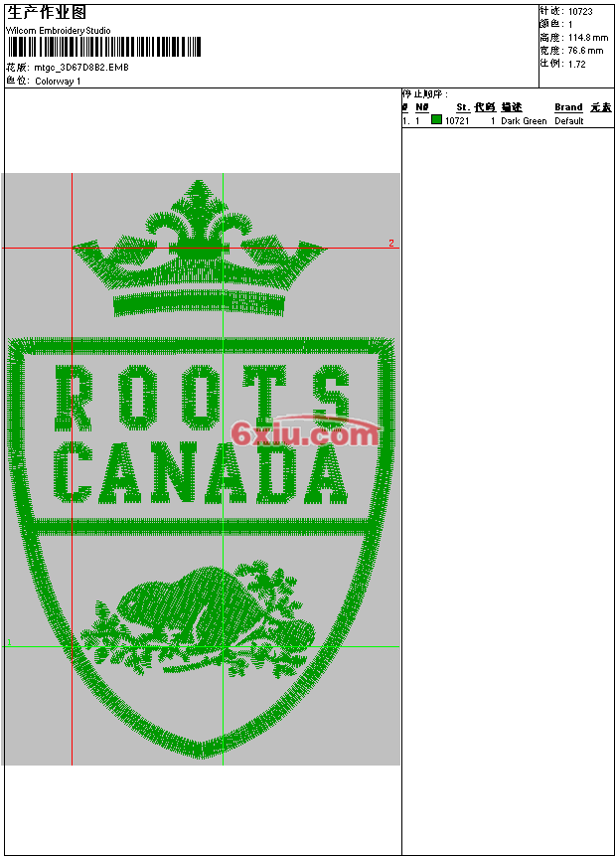The image size is (616, 856).
Task: Select the file name mtgc_3D67D8B2.EMB
Action: point(81,68)
